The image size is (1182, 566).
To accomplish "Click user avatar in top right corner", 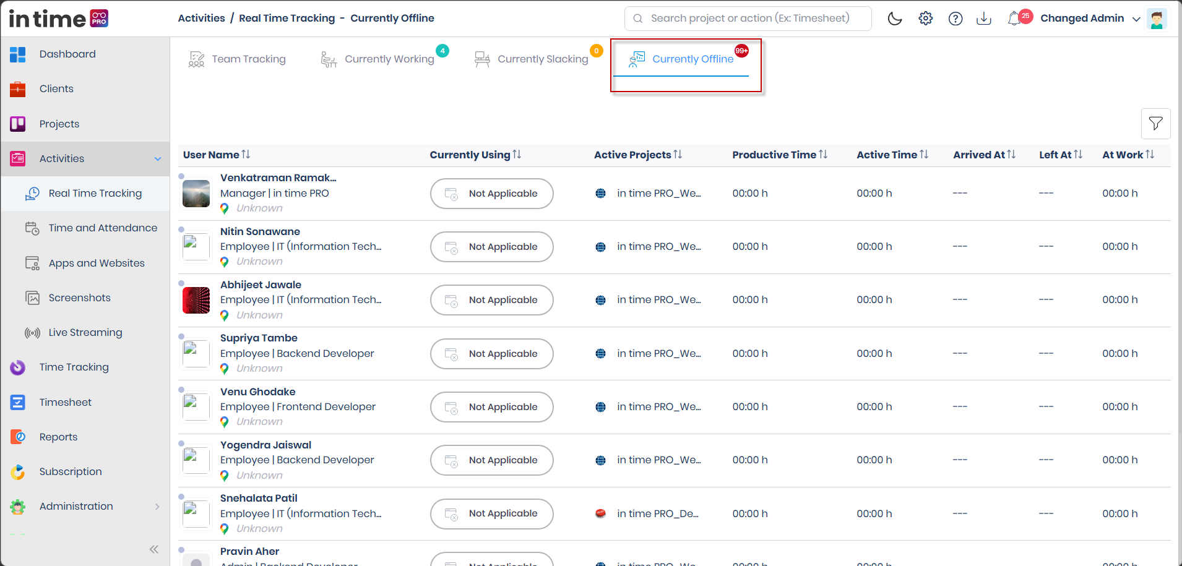I will 1156,19.
